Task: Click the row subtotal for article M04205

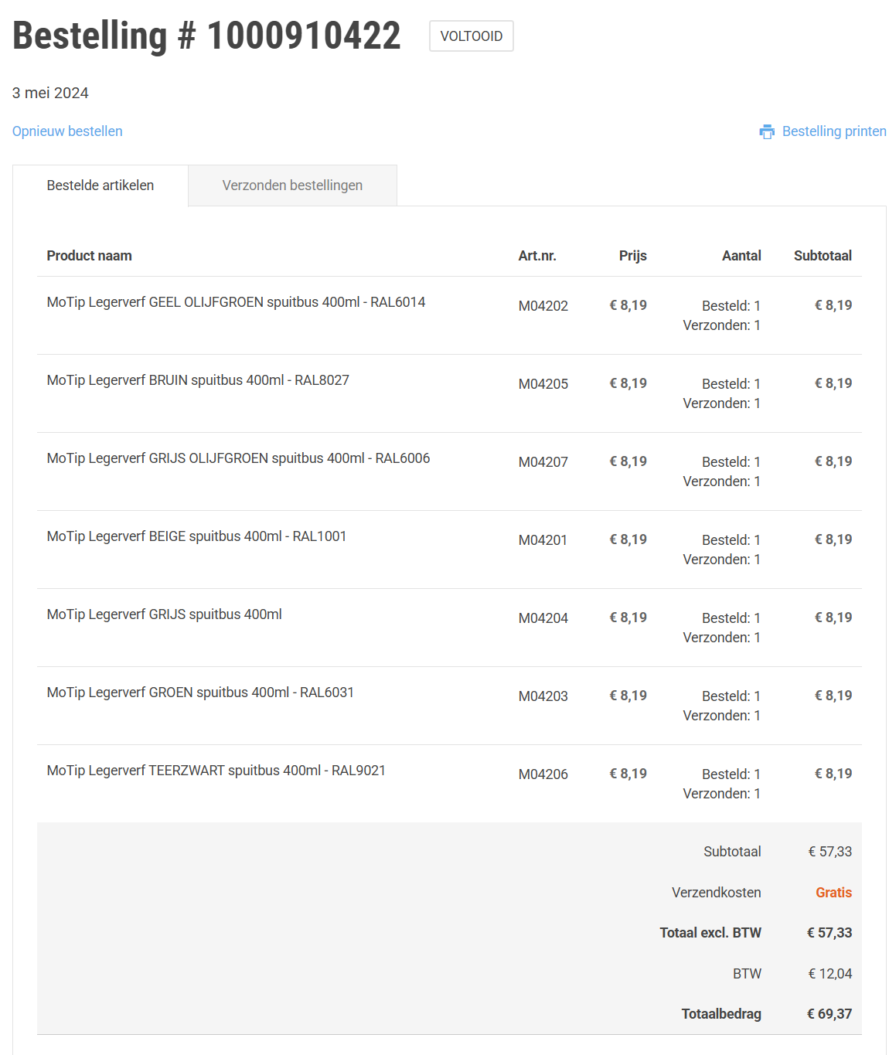Action: pos(833,383)
